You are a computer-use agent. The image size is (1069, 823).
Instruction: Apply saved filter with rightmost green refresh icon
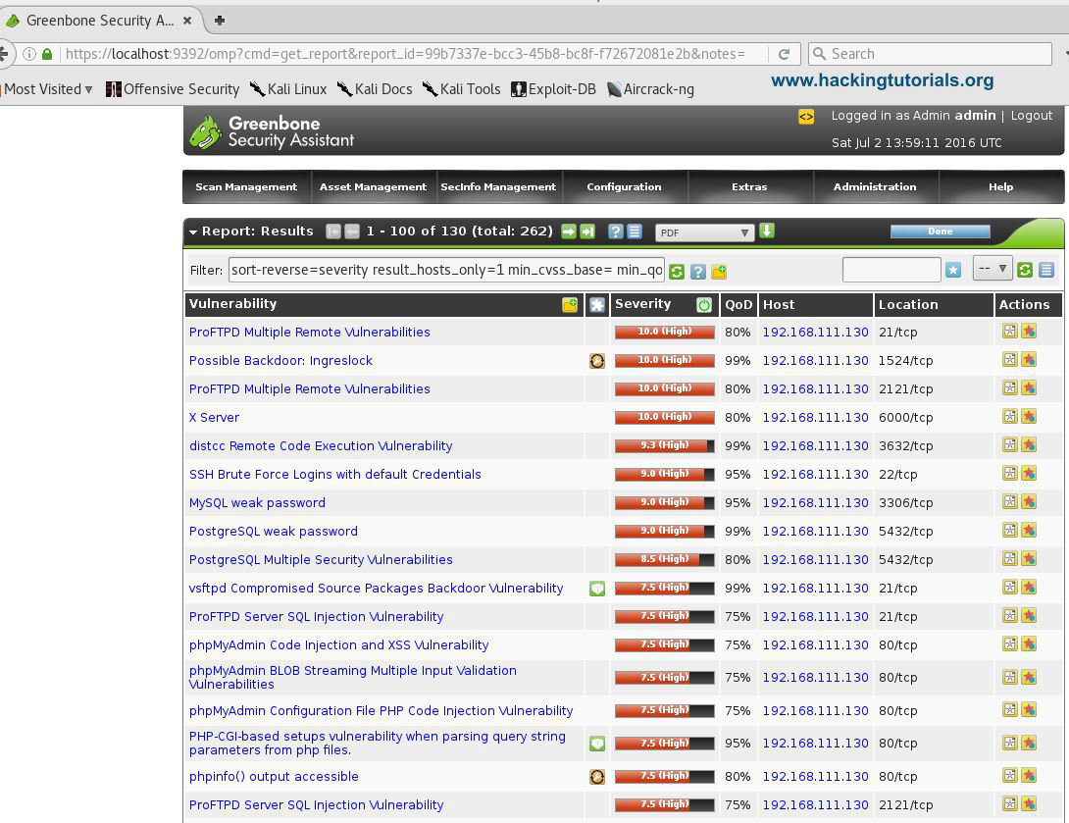point(1025,270)
